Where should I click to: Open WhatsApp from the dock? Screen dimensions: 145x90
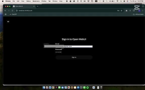click(x=84, y=87)
